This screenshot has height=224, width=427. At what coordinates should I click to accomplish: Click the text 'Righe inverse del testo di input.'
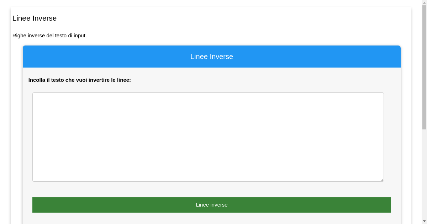pos(49,36)
